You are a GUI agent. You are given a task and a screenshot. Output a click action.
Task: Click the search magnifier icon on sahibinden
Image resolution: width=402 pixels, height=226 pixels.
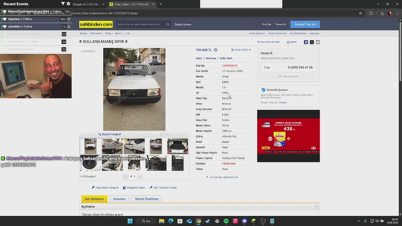click(168, 24)
